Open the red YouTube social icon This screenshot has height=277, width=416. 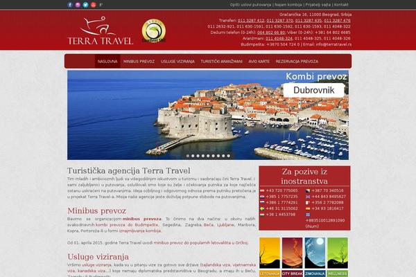93,5
